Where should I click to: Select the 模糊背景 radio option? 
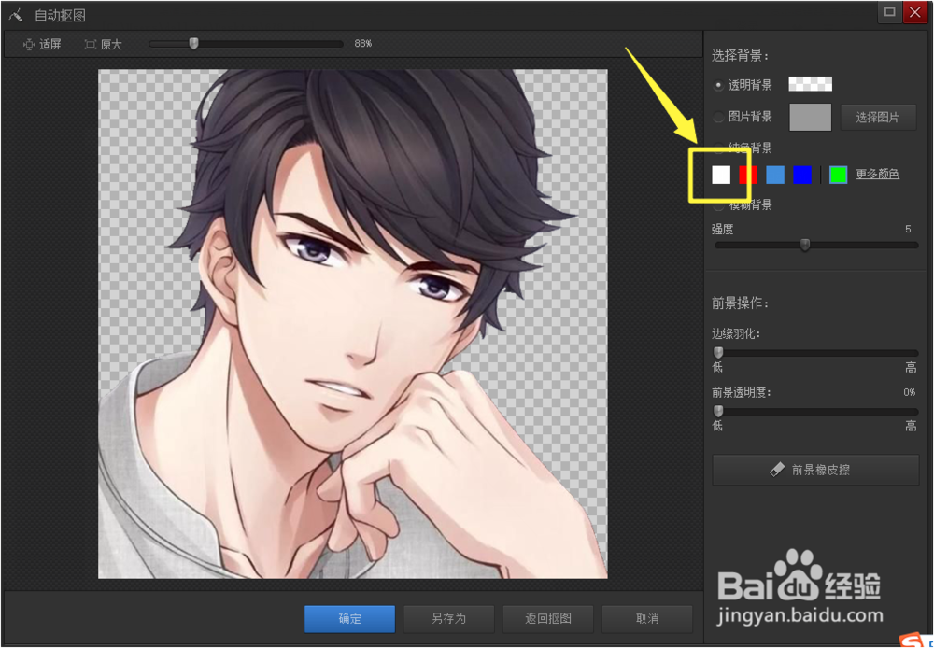tap(719, 206)
